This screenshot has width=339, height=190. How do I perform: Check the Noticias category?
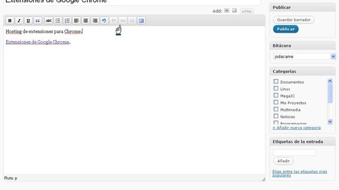(276, 116)
